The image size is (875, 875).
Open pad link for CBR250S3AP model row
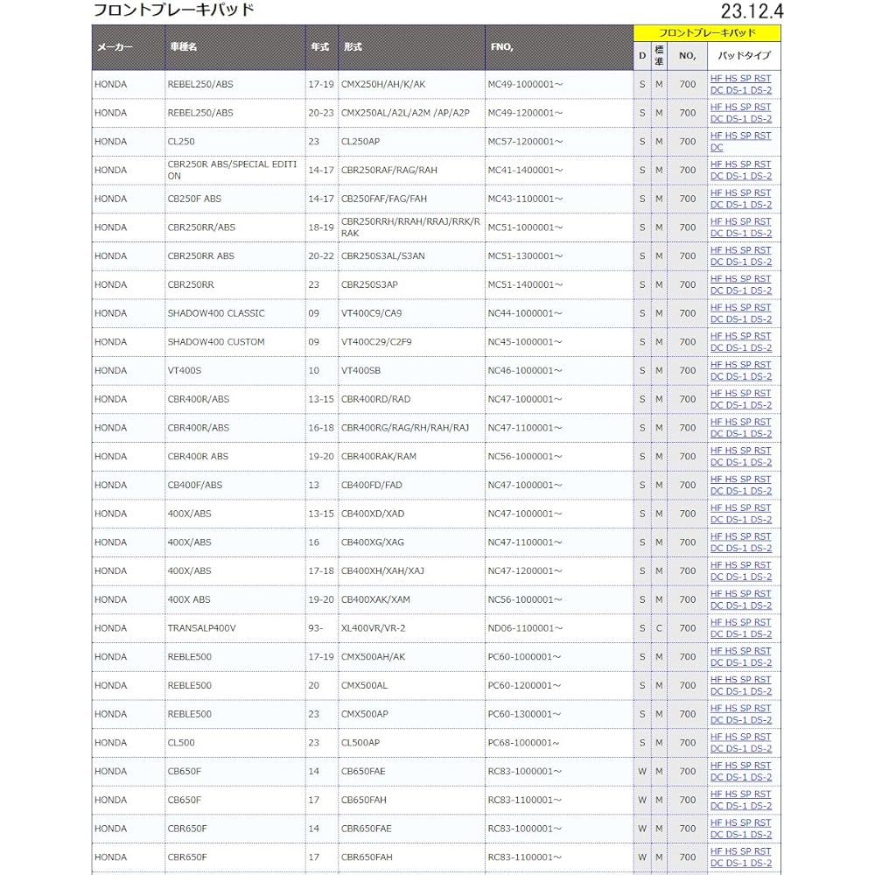tap(740, 284)
